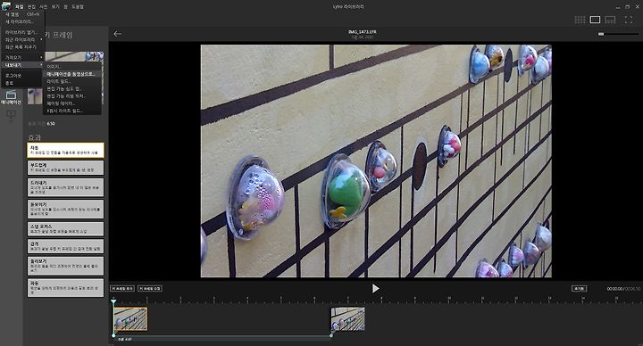The image size is (643, 346).
Task: Click the presentation icon below 애니메이션
Action: pos(11,115)
